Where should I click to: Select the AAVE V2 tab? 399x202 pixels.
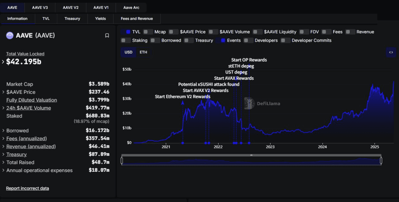70,7
